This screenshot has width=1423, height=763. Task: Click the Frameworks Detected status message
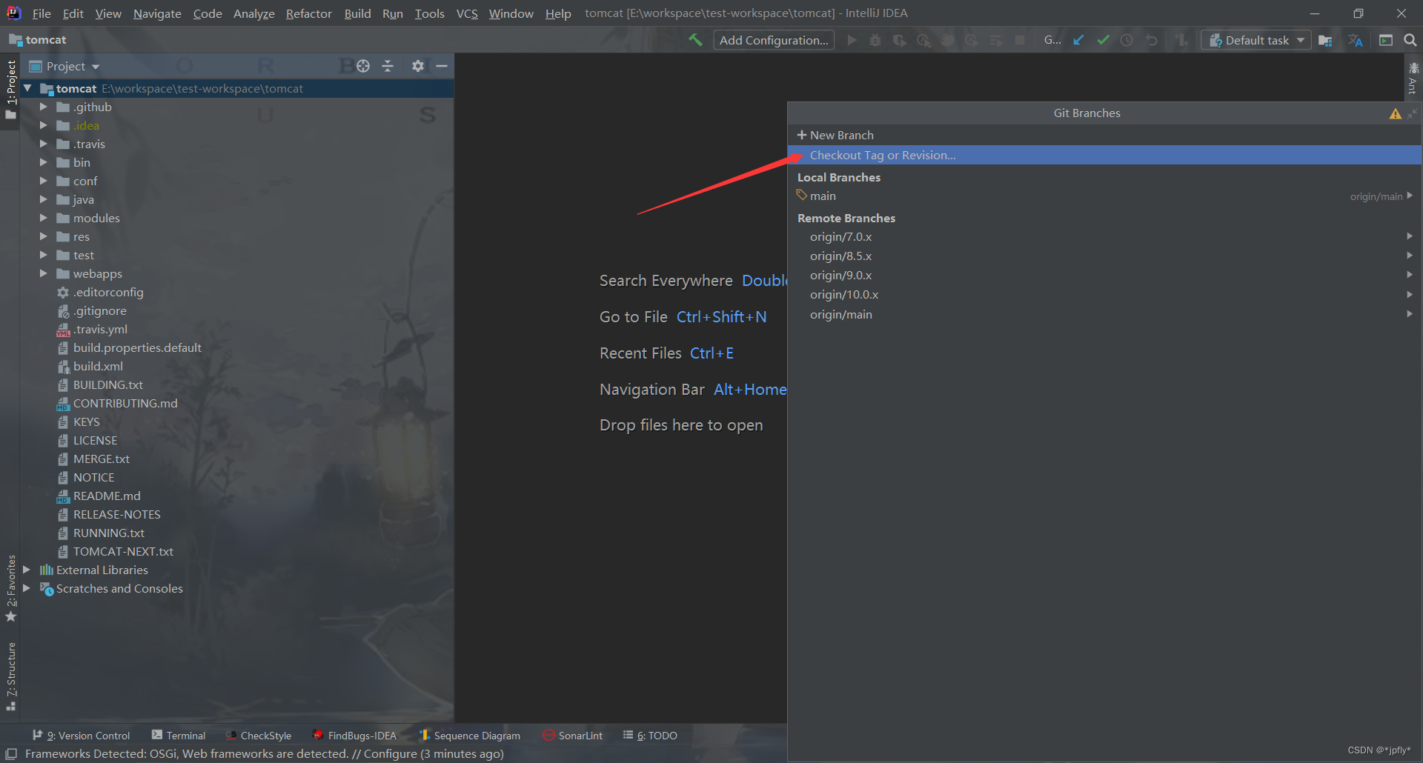pos(265,753)
